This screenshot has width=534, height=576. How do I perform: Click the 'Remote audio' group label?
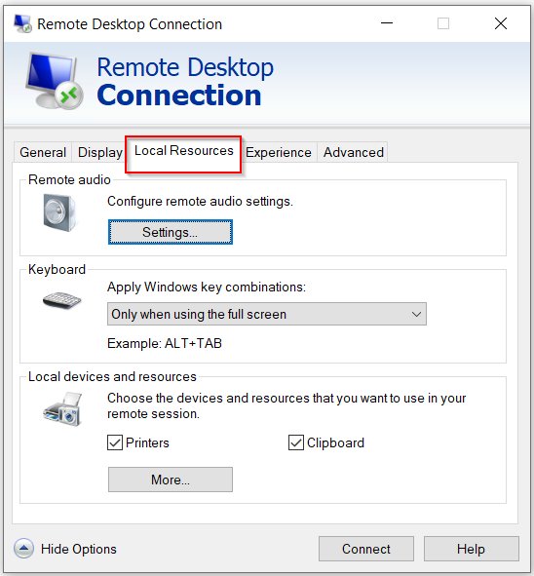coord(69,179)
